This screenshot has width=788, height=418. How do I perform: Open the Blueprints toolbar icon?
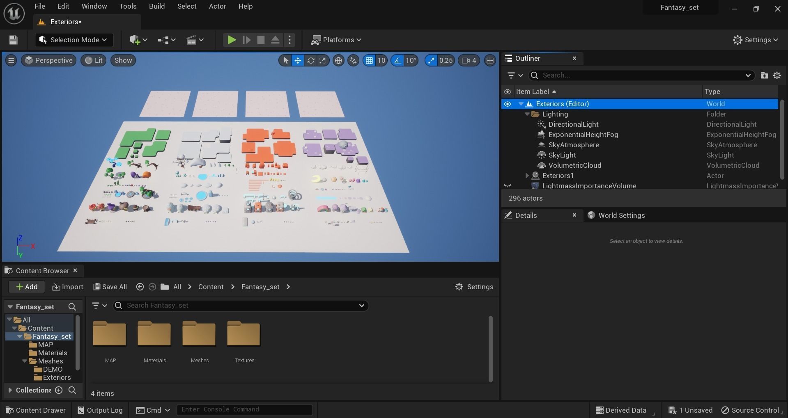click(166, 40)
